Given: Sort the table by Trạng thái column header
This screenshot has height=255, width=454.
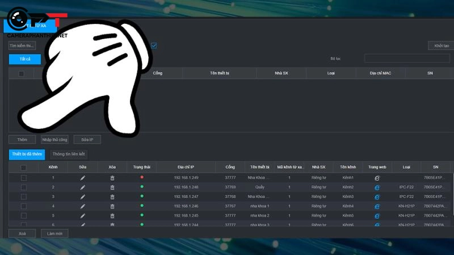Looking at the screenshot, I should [142, 168].
